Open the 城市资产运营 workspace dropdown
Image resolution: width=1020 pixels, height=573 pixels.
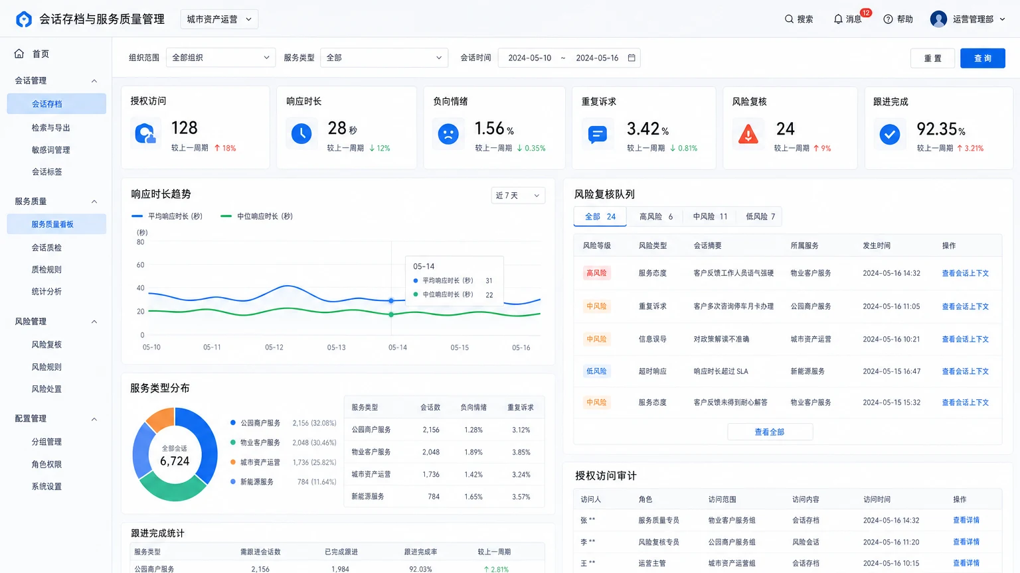pos(219,19)
